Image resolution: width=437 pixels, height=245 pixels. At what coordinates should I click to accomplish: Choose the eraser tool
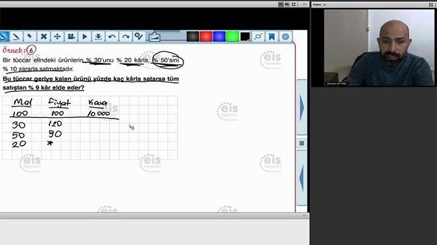[x=30, y=36]
